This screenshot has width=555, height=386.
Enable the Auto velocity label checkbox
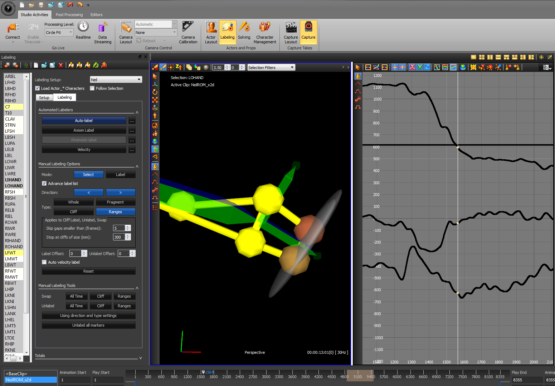(44, 262)
